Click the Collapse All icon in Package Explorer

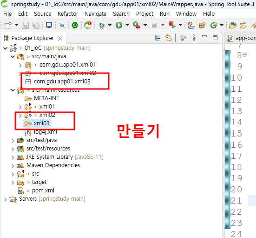[x=158, y=38]
